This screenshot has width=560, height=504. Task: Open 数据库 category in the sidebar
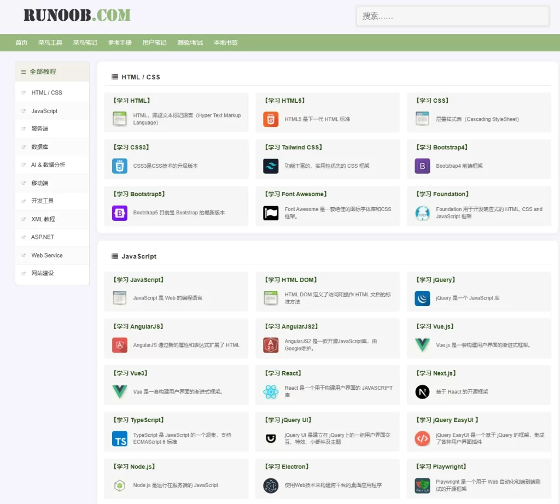[x=40, y=147]
